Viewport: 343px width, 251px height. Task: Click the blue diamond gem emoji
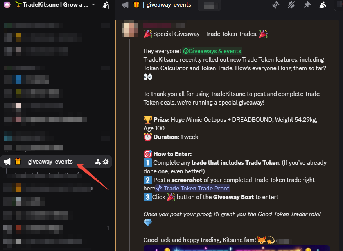pyautogui.click(x=148, y=223)
